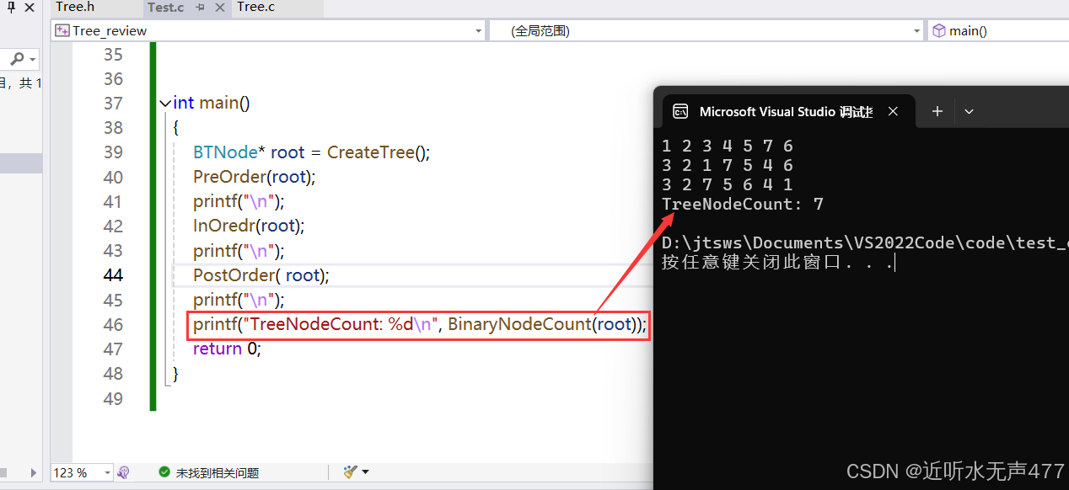Image resolution: width=1069 pixels, height=490 pixels.
Task: Click the code cleanup broom icon
Action: tap(351, 472)
